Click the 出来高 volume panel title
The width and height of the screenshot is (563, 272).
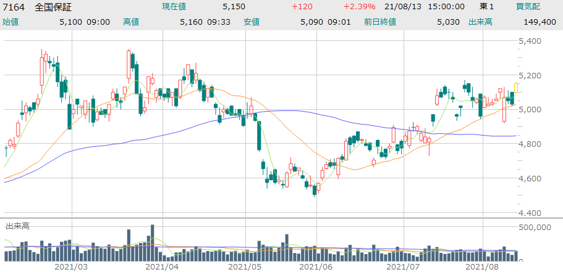[x=17, y=226]
